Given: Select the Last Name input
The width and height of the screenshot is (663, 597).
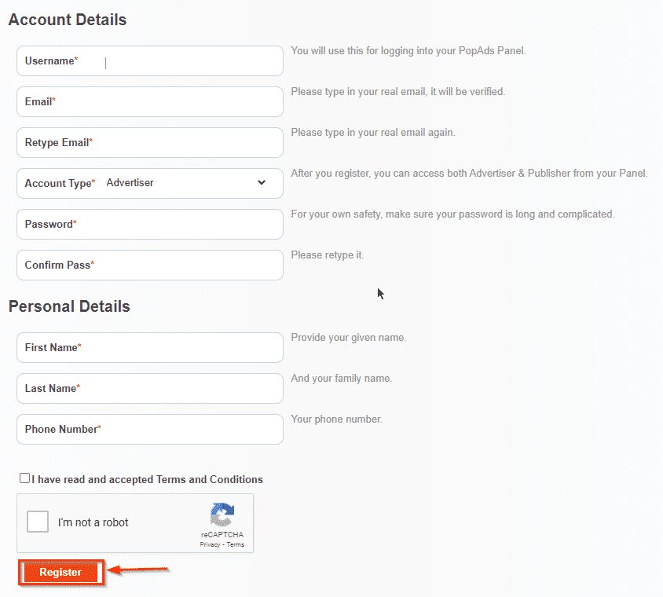Looking at the screenshot, I should [181, 388].
